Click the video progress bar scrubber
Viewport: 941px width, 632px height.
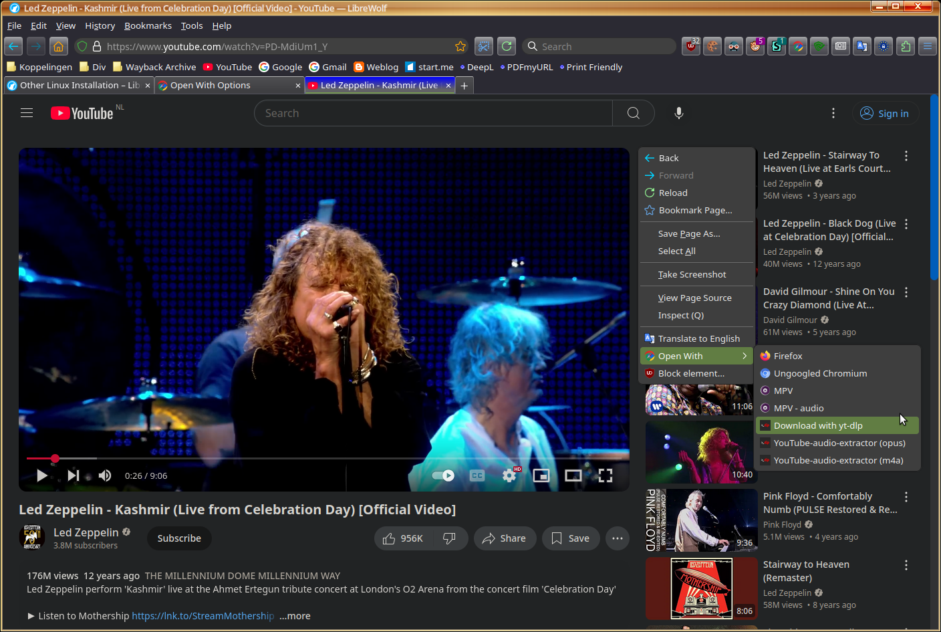point(55,459)
